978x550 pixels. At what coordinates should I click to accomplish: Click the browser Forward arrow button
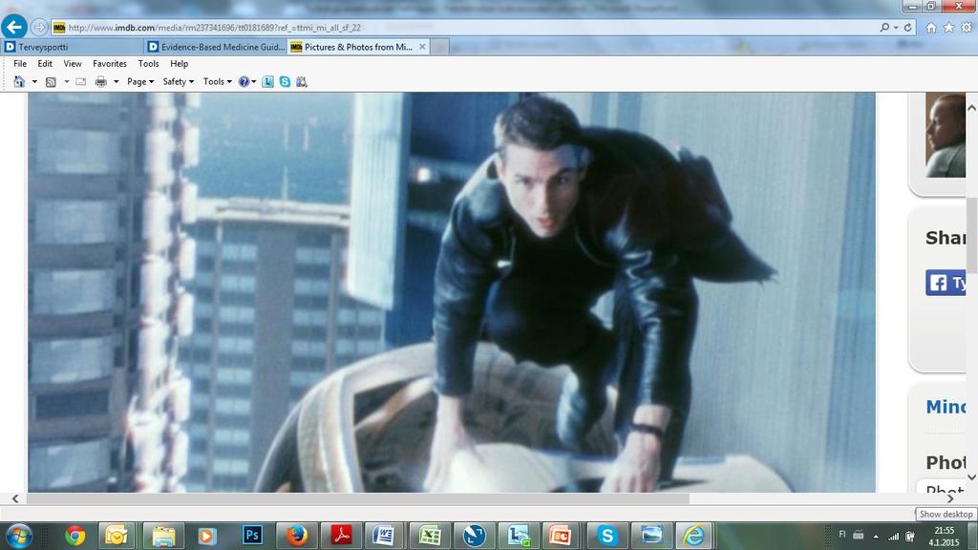(38, 28)
